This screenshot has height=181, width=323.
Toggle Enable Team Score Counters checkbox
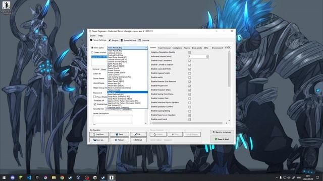(x=190, y=115)
